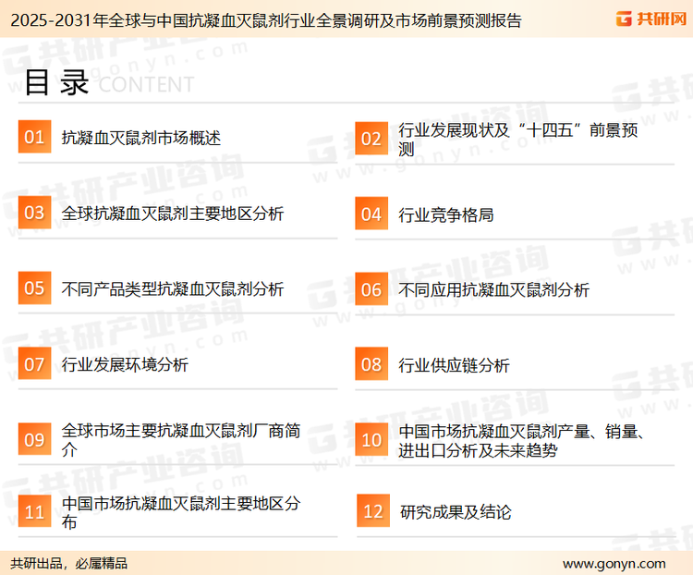The height and width of the screenshot is (575, 693).
Task: Select chapter title 抗凝血灭鼠剂市场概述
Action: [x=141, y=138]
